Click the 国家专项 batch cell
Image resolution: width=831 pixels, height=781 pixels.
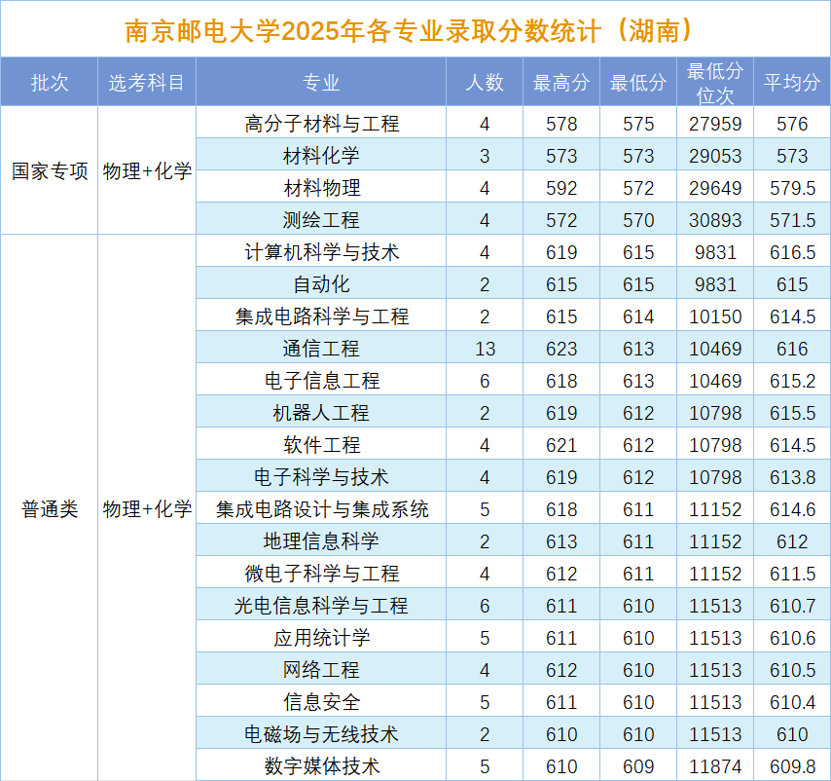[x=50, y=170]
